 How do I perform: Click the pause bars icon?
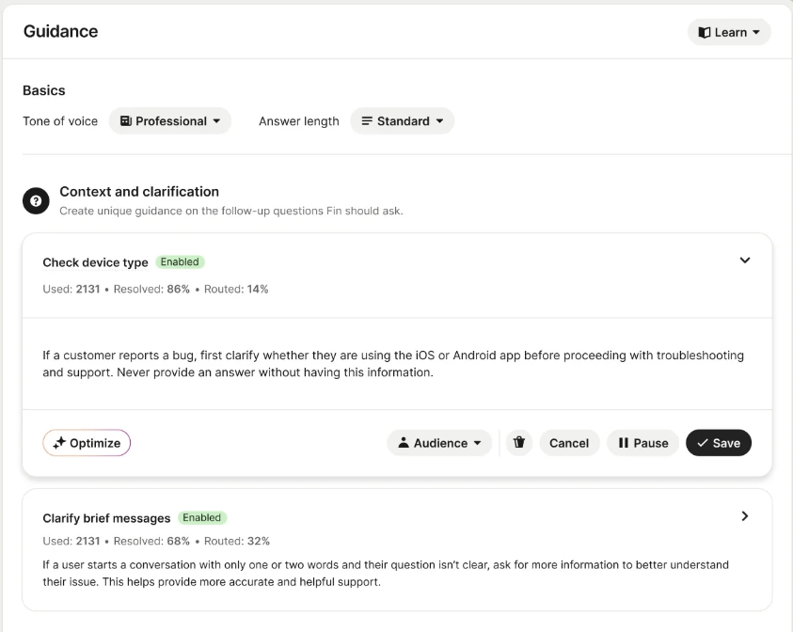[623, 443]
